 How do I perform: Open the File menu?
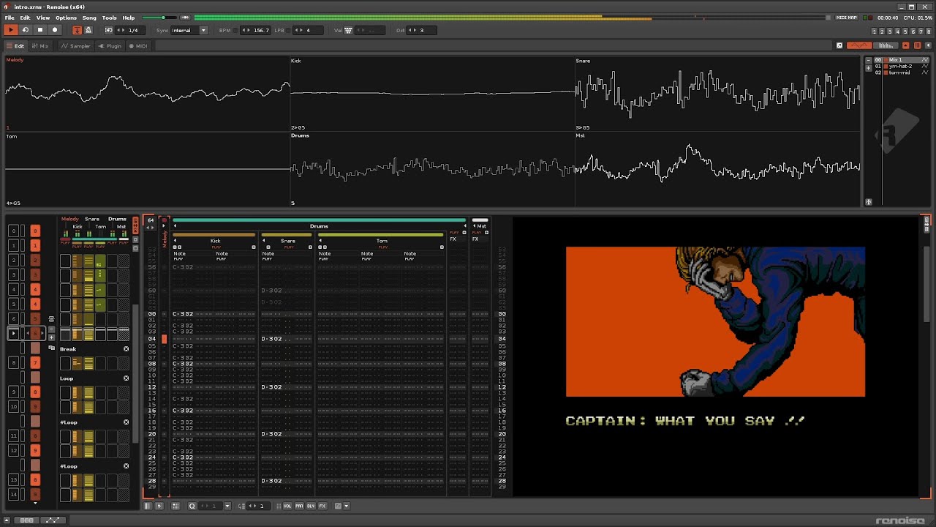[x=10, y=18]
